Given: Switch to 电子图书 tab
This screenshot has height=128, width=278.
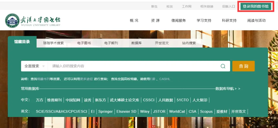Looking at the screenshot, I should pos(84,43).
